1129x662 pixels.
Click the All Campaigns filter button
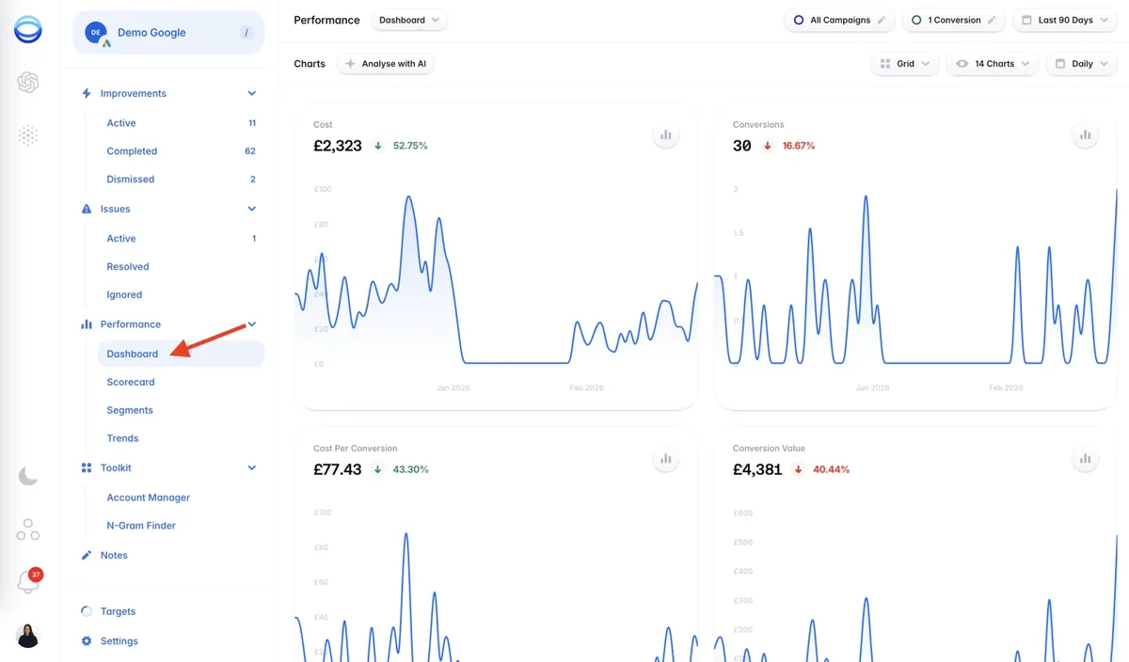[x=840, y=20]
